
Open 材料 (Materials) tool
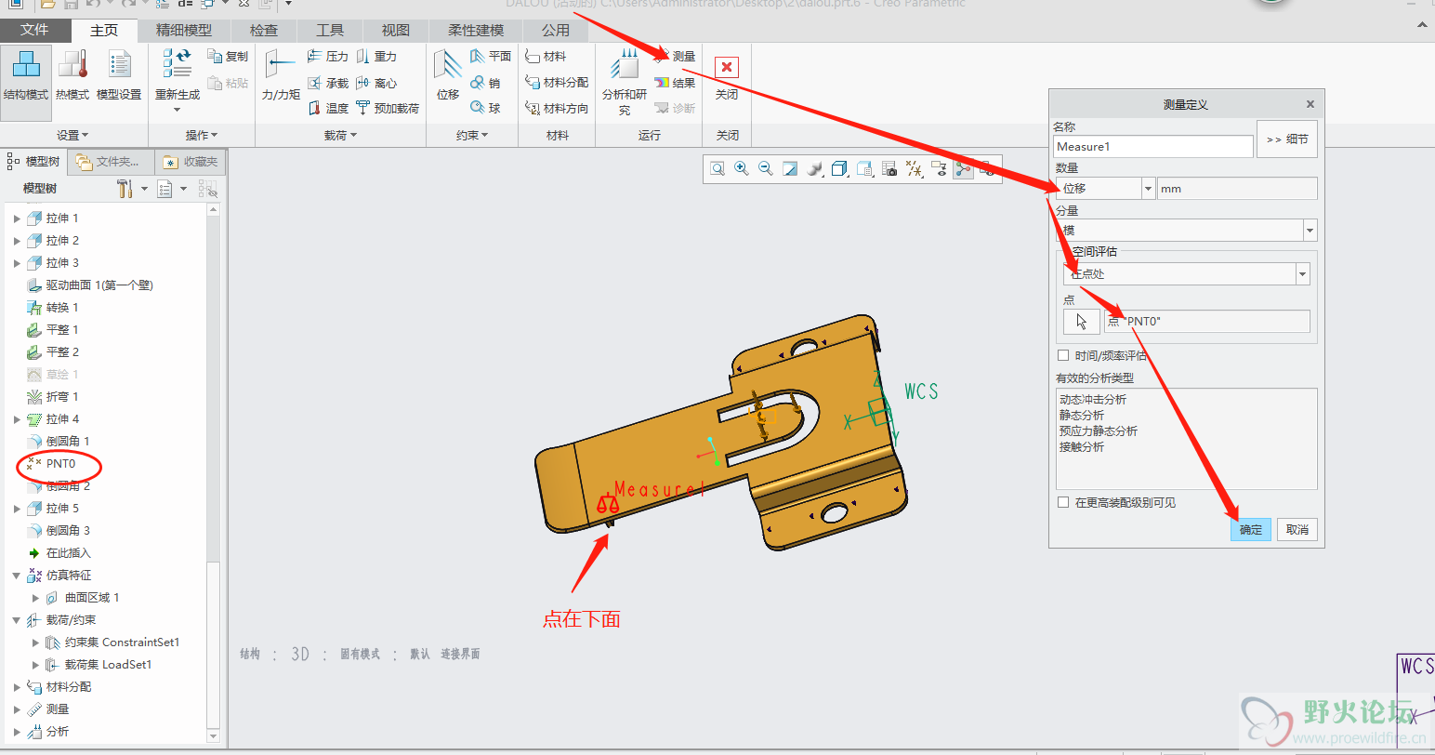click(546, 57)
